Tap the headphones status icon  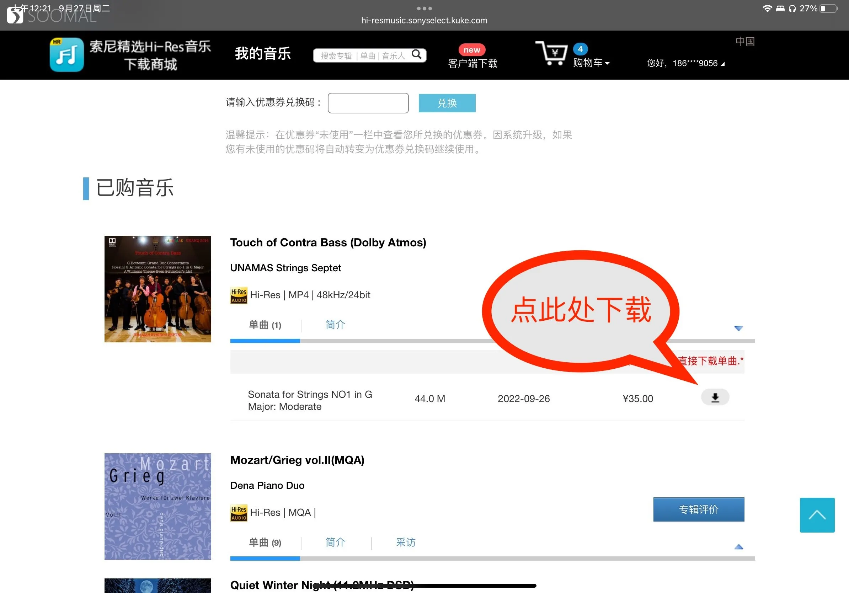[792, 8]
